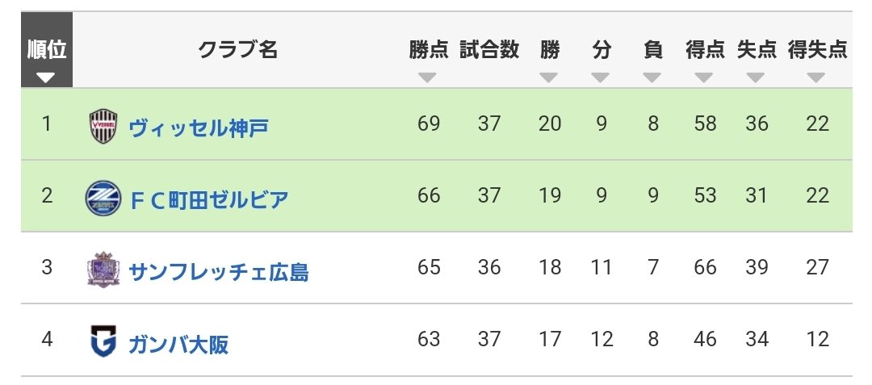Click the Vissel Kobe club crest icon
This screenshot has width=872, height=385.
click(x=103, y=126)
